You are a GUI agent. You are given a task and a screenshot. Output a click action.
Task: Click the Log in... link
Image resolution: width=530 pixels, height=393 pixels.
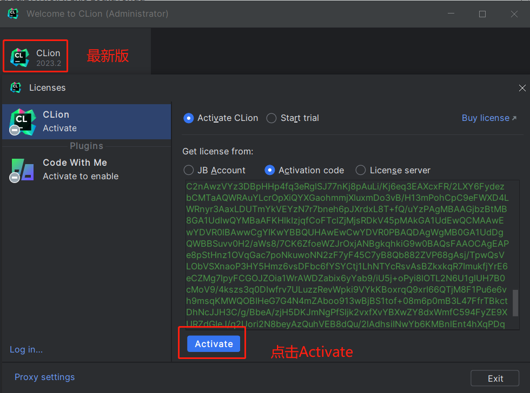coord(26,349)
